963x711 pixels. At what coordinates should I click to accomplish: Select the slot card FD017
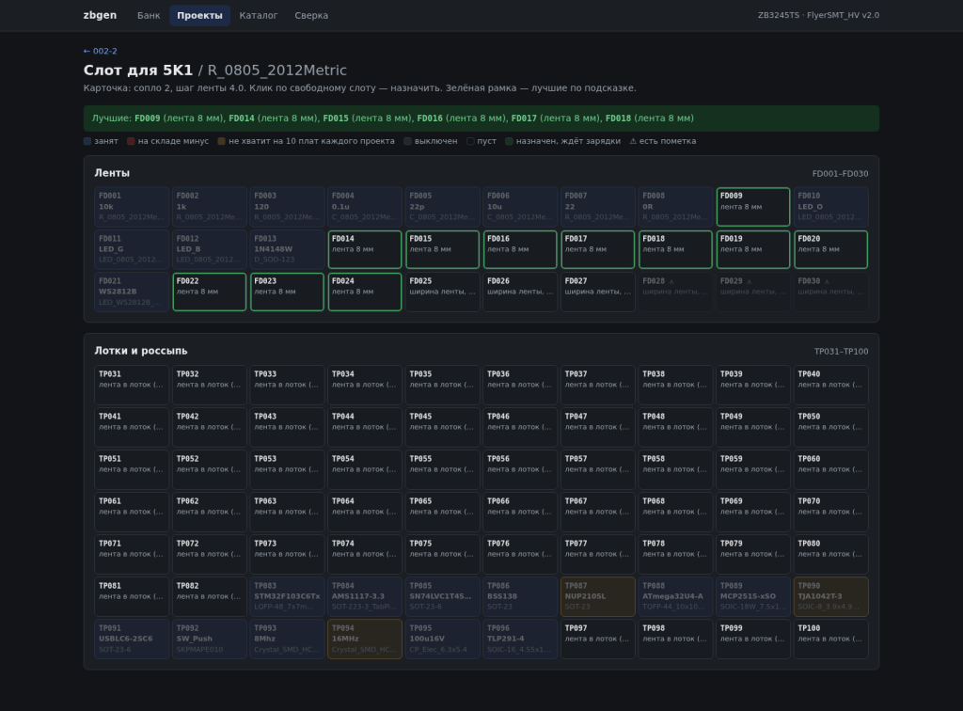[597, 249]
